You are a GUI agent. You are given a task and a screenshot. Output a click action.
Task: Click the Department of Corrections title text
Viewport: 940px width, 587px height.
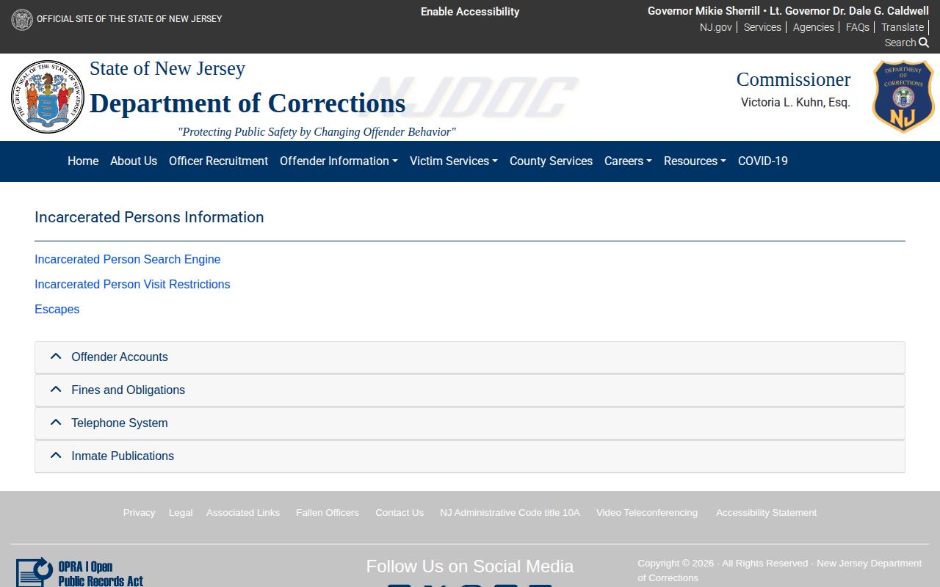tap(247, 103)
